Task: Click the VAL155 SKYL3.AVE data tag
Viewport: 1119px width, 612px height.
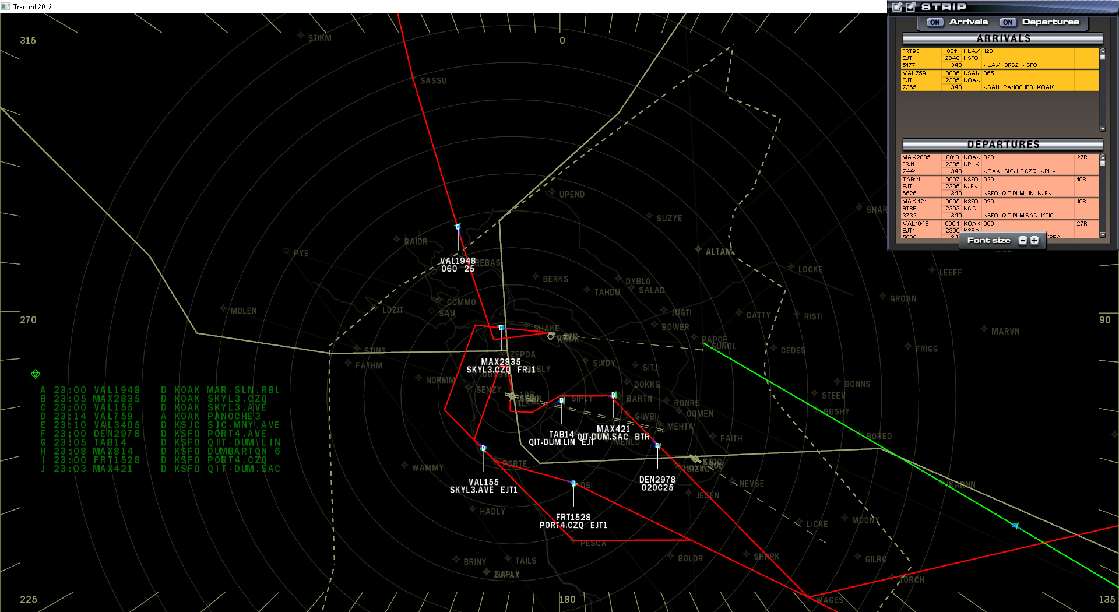Action: click(x=483, y=486)
